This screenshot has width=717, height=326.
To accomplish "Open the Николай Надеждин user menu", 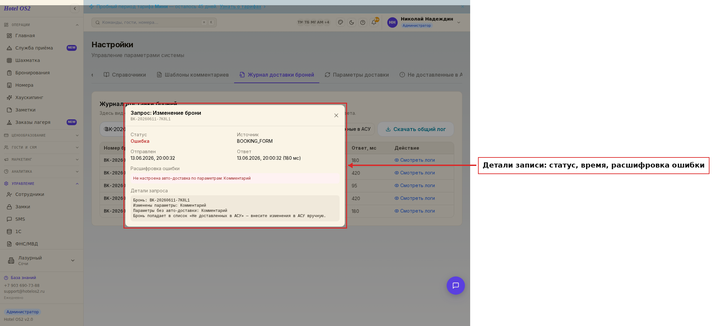I will pos(424,22).
